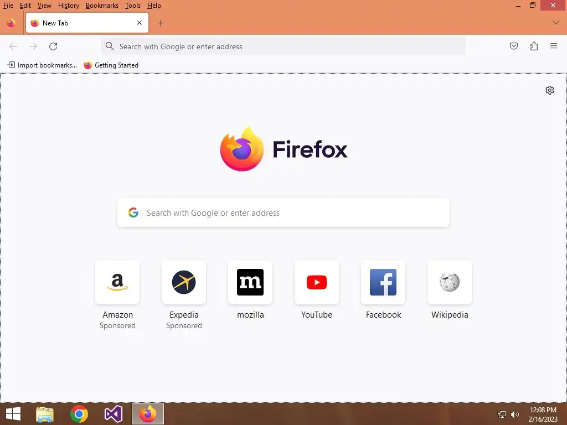Open the Amazon sponsored shortcut tile

[117, 282]
